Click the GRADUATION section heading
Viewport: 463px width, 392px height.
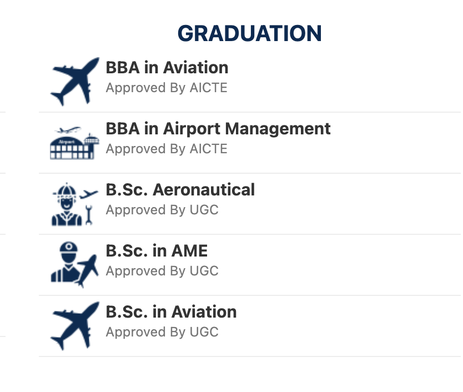coord(249,33)
